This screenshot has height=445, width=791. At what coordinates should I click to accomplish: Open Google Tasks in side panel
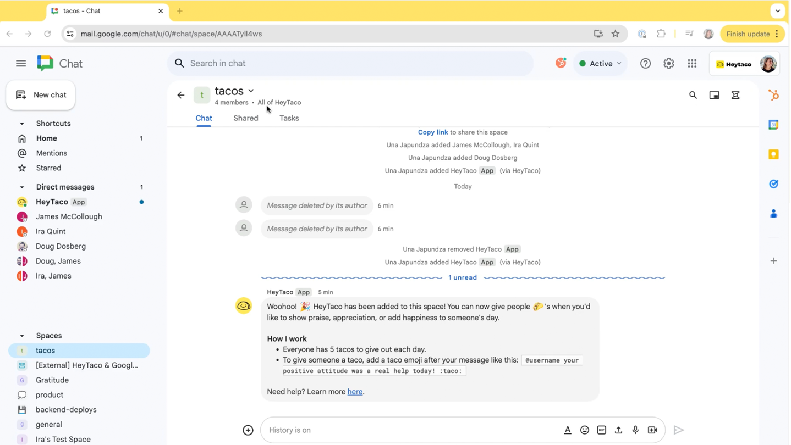(x=774, y=184)
